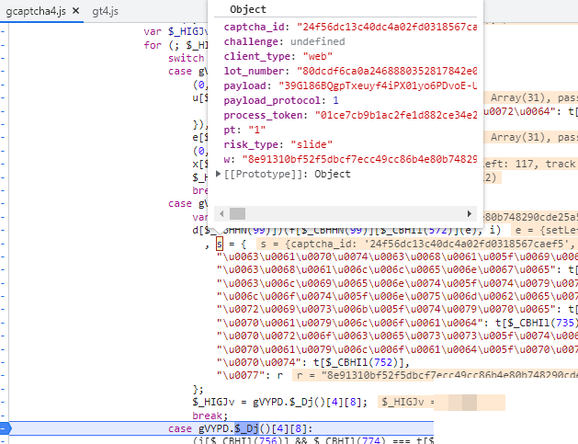Click the horizontal scrollbar thumb in the popup
The width and height of the screenshot is (578, 444).
238,212
